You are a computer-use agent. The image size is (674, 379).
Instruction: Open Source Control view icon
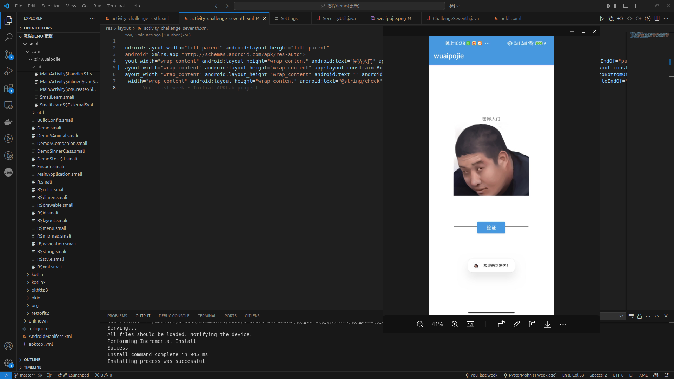coord(8,54)
